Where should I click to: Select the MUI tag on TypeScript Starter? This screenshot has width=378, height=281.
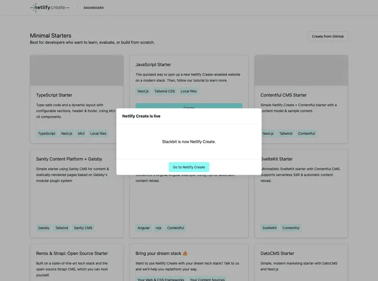point(81,133)
